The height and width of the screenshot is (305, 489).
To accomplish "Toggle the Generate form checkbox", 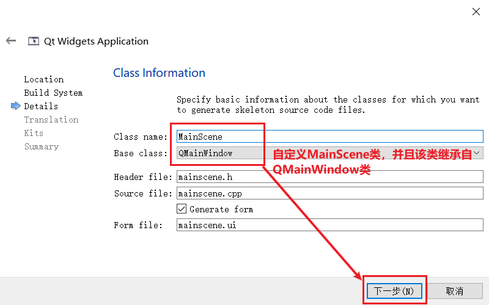I will tap(182, 209).
